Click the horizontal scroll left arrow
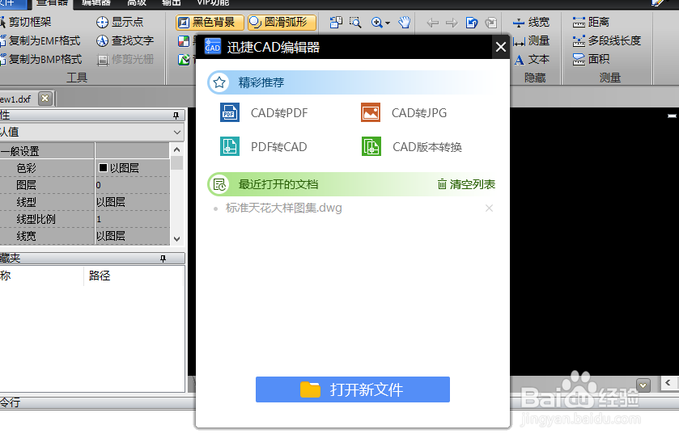 (668, 383)
